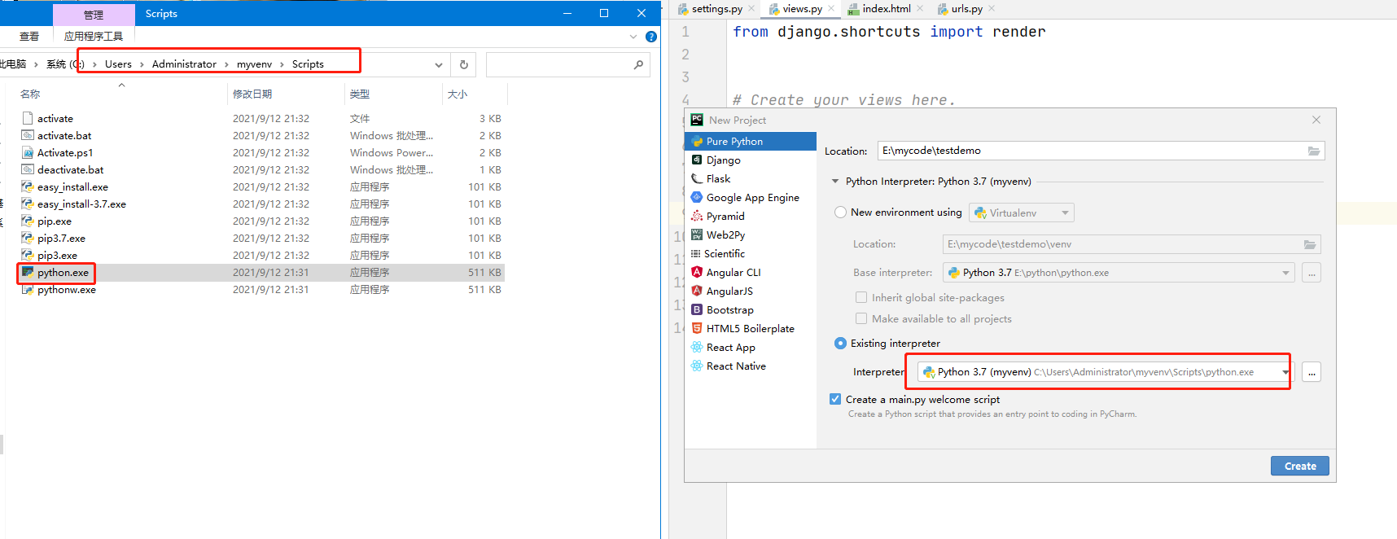Close the New Project dialog
The height and width of the screenshot is (539, 1397).
point(1316,120)
